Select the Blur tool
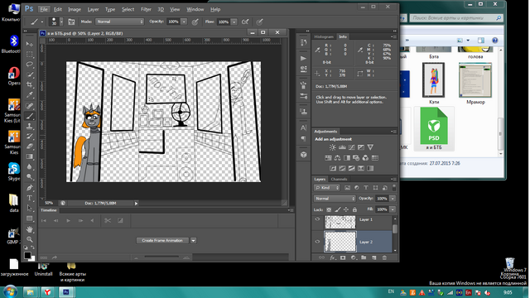The image size is (530, 298). 30,166
